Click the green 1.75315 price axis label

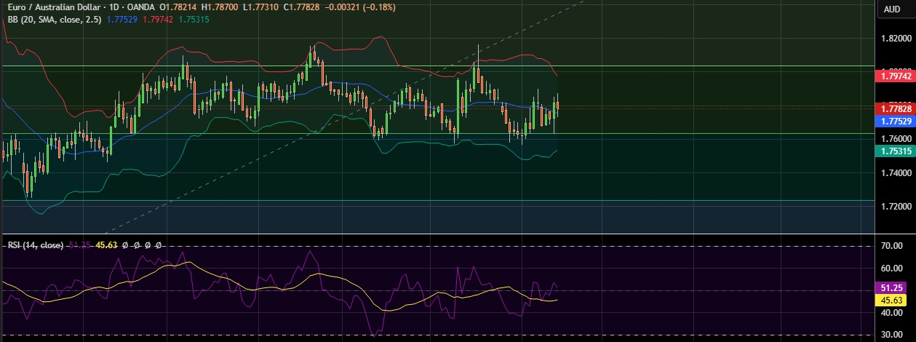(x=892, y=151)
